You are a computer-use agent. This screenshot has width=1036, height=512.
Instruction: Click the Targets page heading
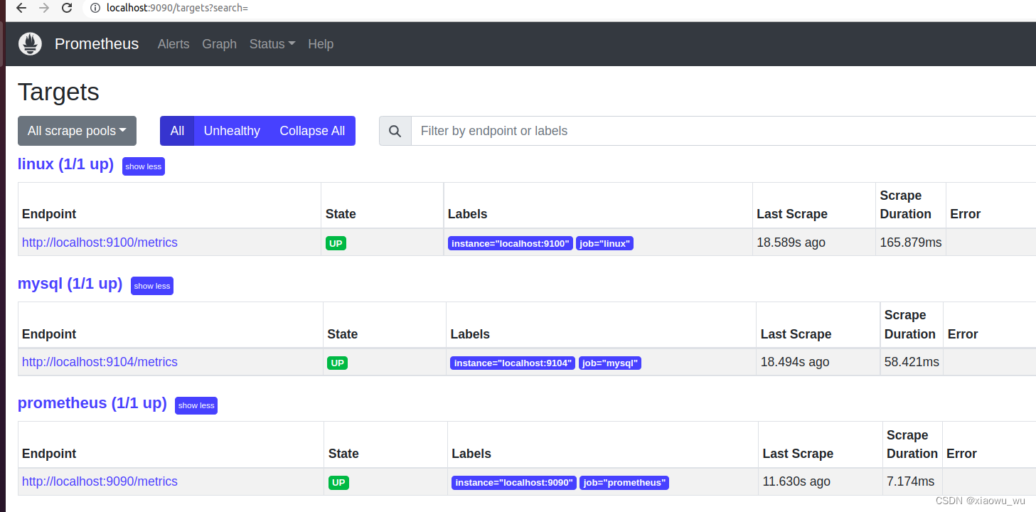[58, 92]
